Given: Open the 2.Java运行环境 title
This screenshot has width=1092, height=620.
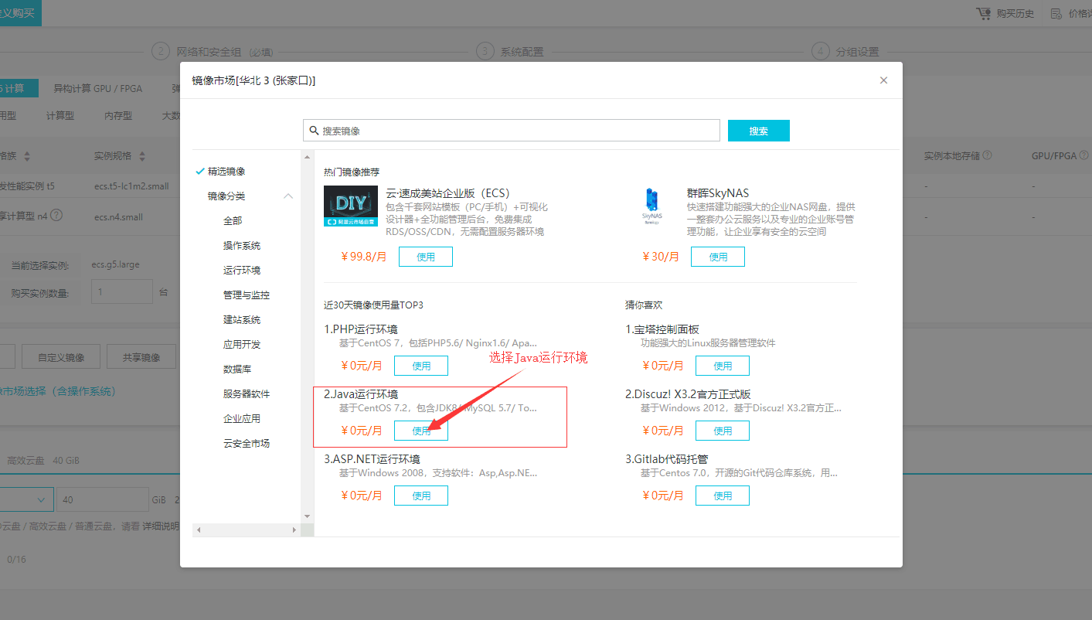Looking at the screenshot, I should (x=361, y=394).
